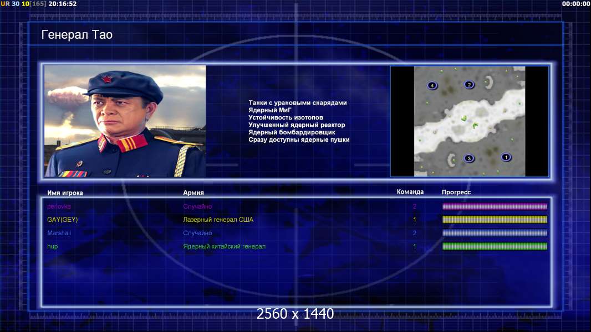Screen dimensions: 591x332
Task: Click 'Устойчивость изотопов' ability line
Action: pos(286,117)
